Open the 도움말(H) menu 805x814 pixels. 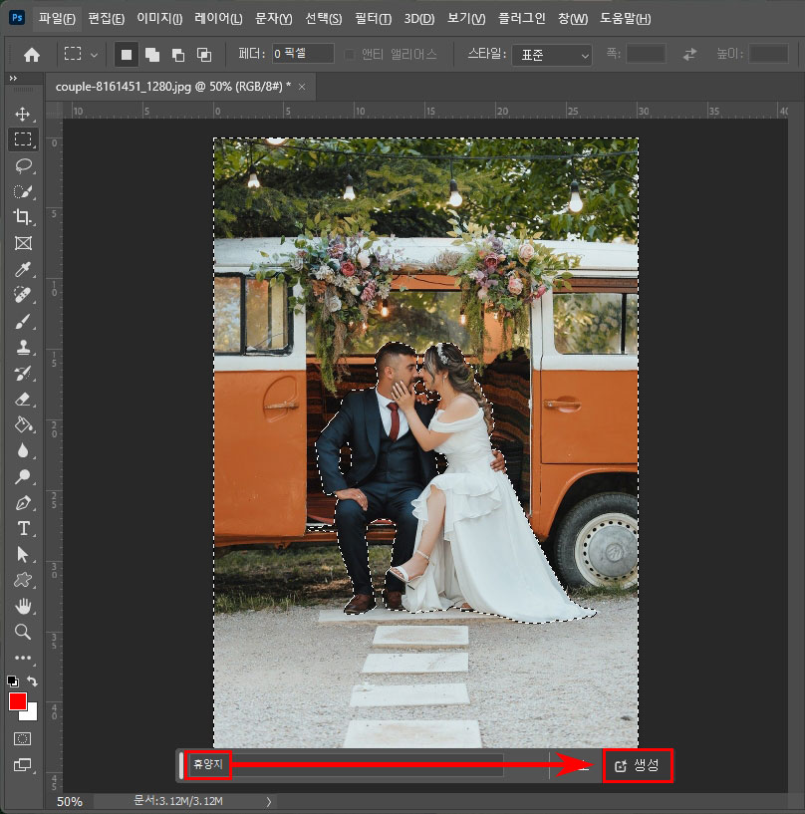[x=626, y=19]
